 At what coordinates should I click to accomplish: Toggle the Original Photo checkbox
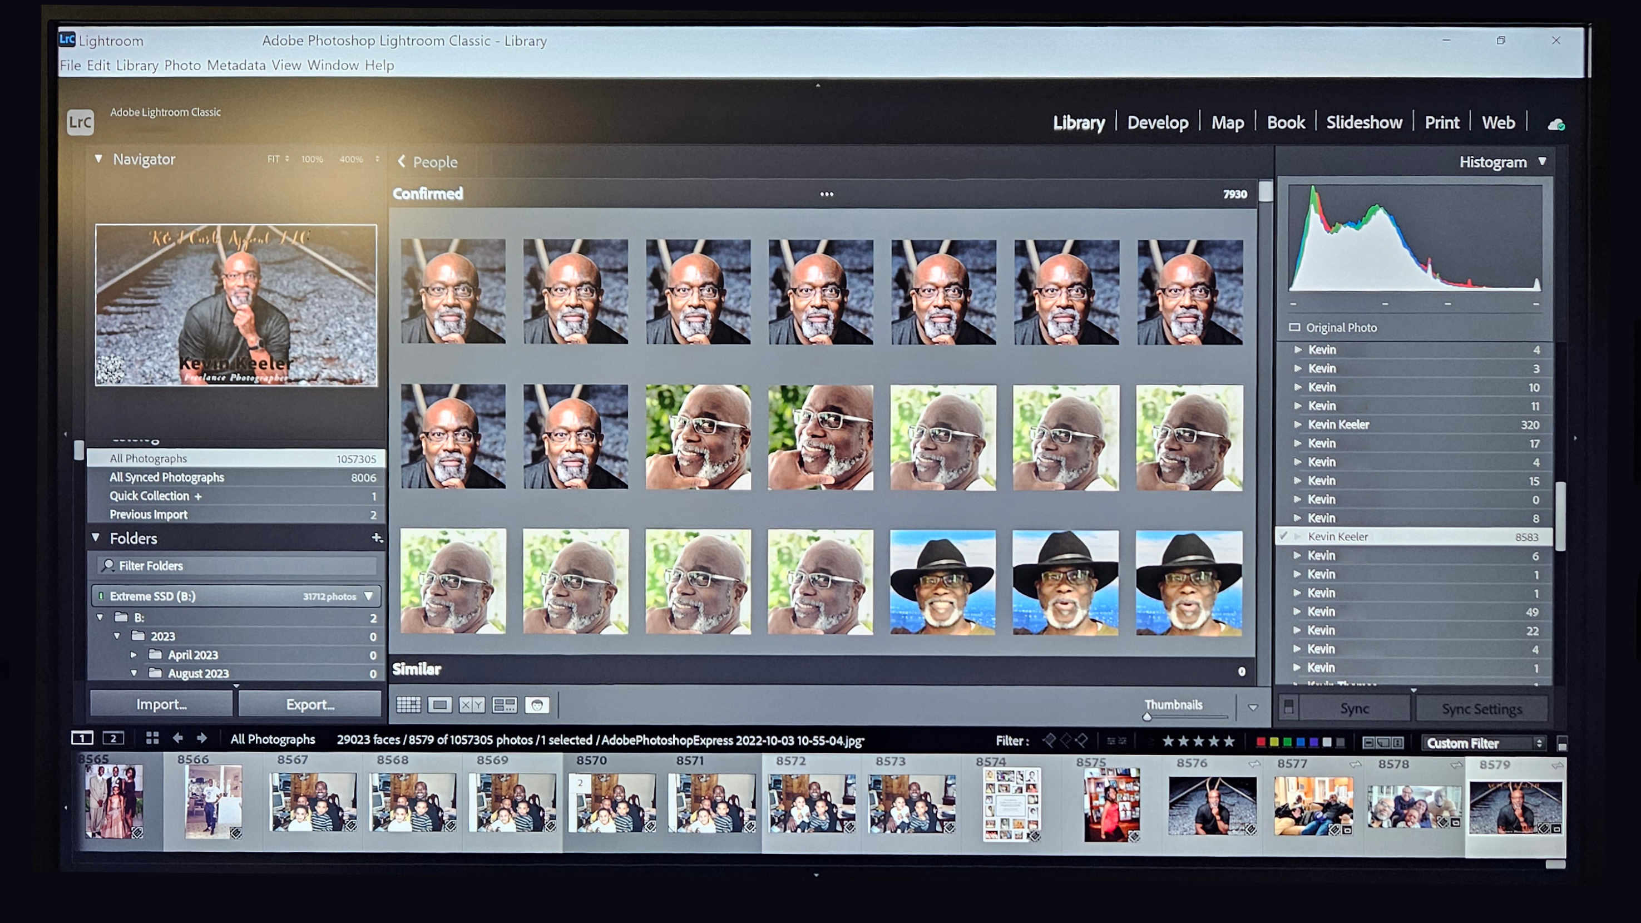[x=1294, y=327]
